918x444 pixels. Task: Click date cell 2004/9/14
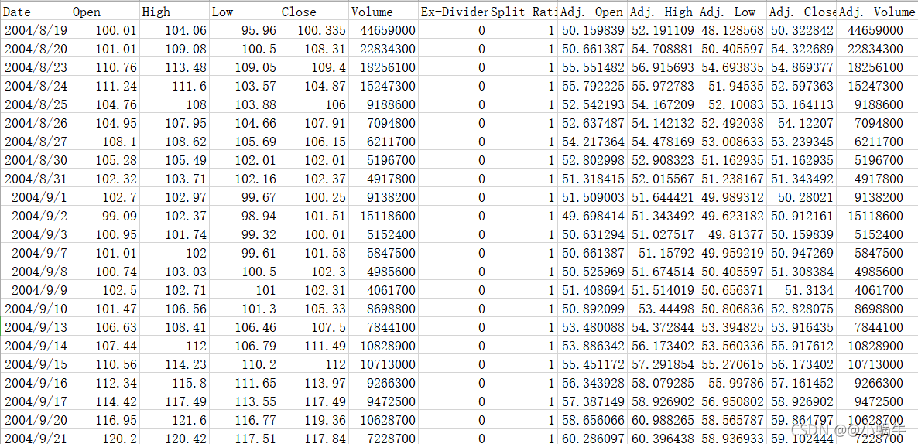pyautogui.click(x=36, y=347)
